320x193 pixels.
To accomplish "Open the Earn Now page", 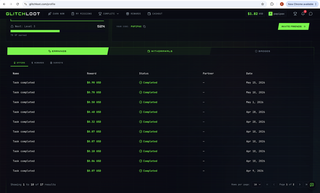I will [56, 13].
